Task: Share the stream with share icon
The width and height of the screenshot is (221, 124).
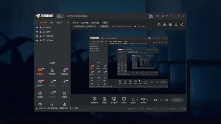Action: pos(182,25)
